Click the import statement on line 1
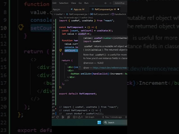The width and height of the screenshot is (179, 134). coord(87,21)
